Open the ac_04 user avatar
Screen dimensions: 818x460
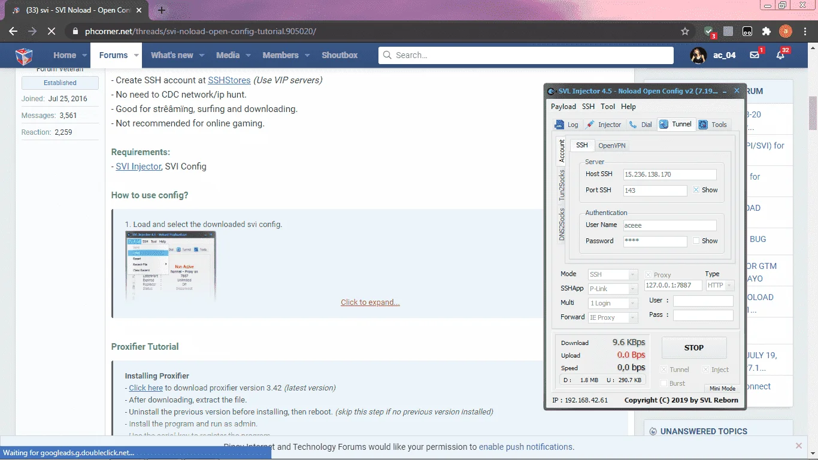pyautogui.click(x=698, y=55)
